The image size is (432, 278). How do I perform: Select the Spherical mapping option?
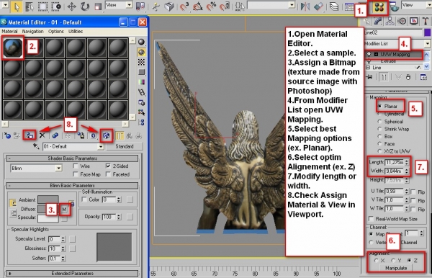coord(380,122)
